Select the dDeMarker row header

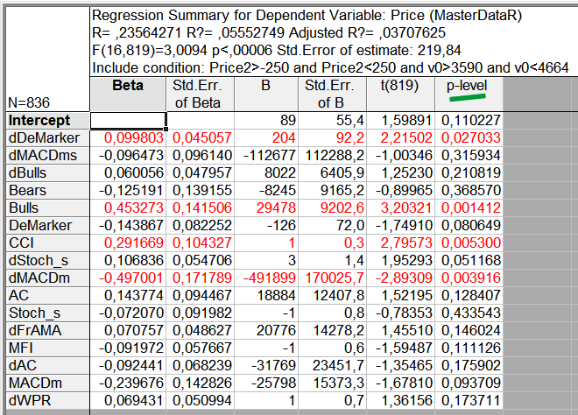tap(47, 137)
